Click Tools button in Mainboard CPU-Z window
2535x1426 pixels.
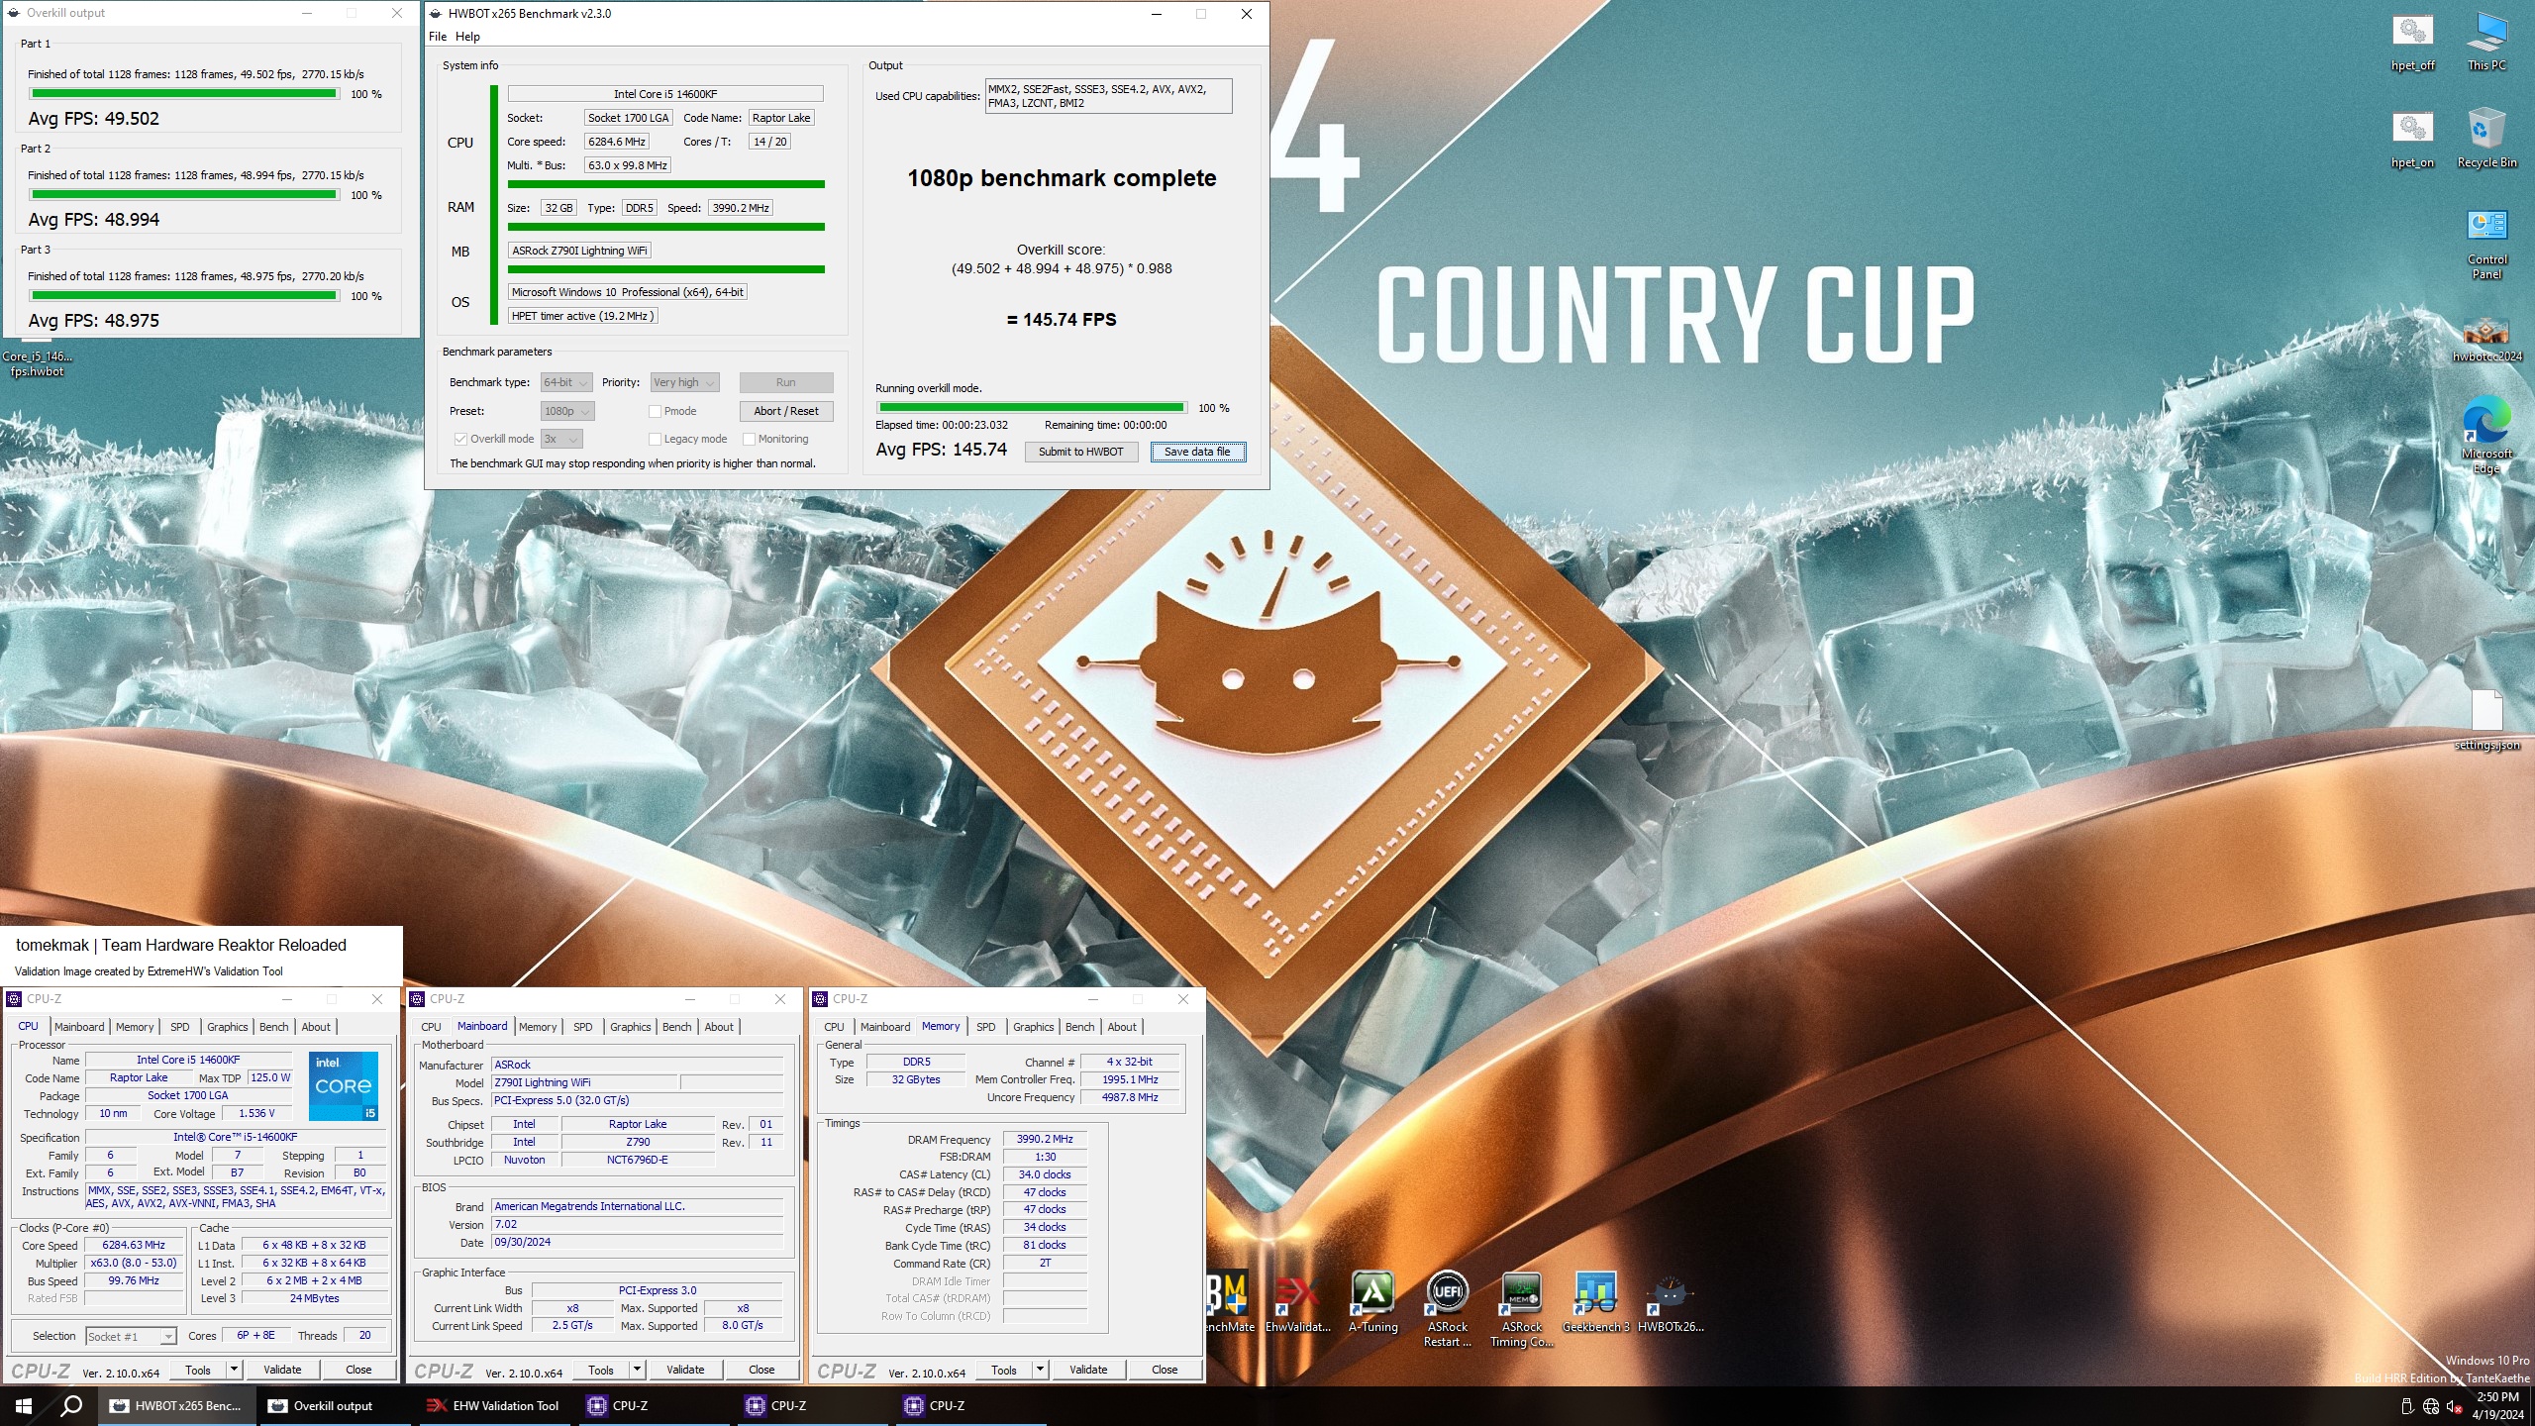[600, 1370]
